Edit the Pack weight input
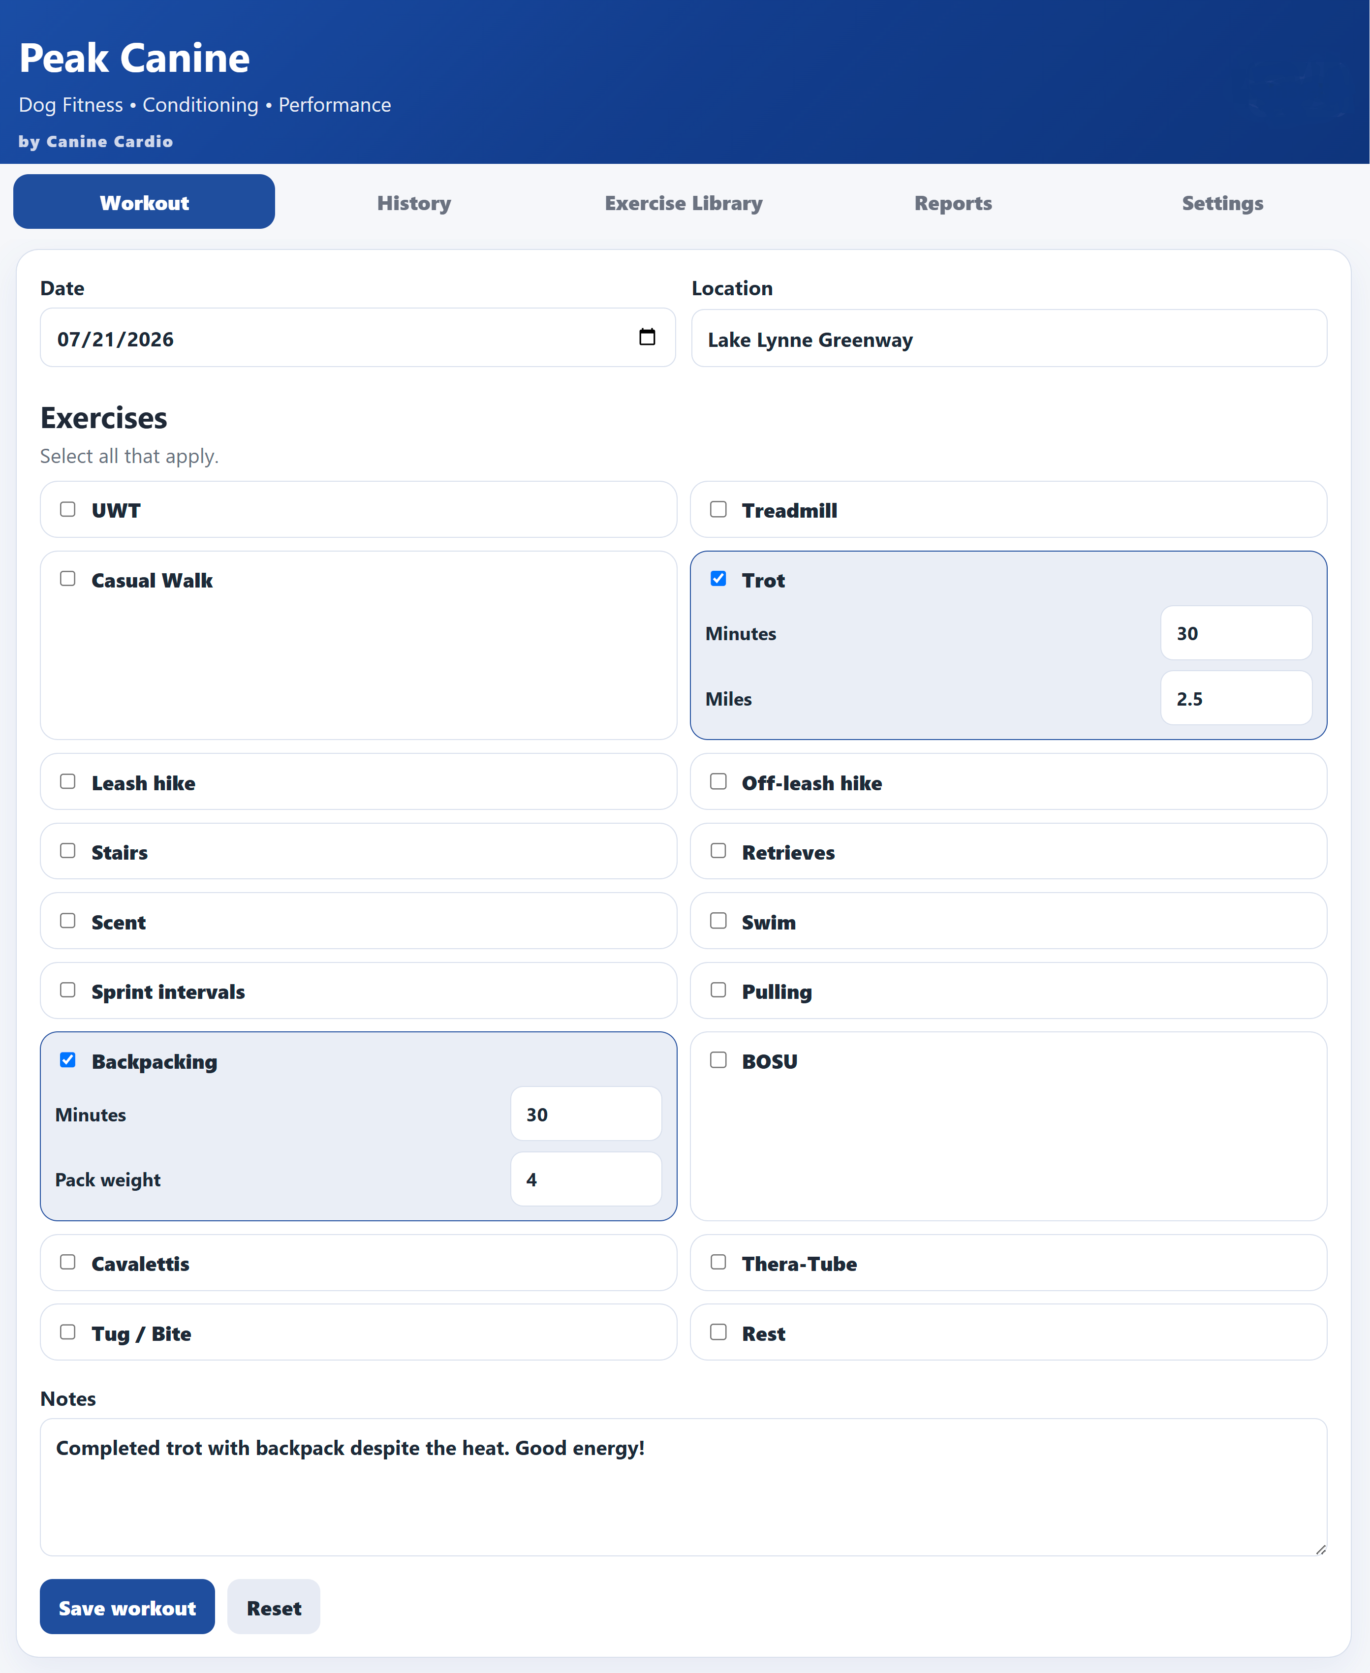 click(586, 1179)
